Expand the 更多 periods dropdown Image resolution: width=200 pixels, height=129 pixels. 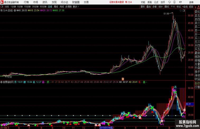click(x=76, y=7)
